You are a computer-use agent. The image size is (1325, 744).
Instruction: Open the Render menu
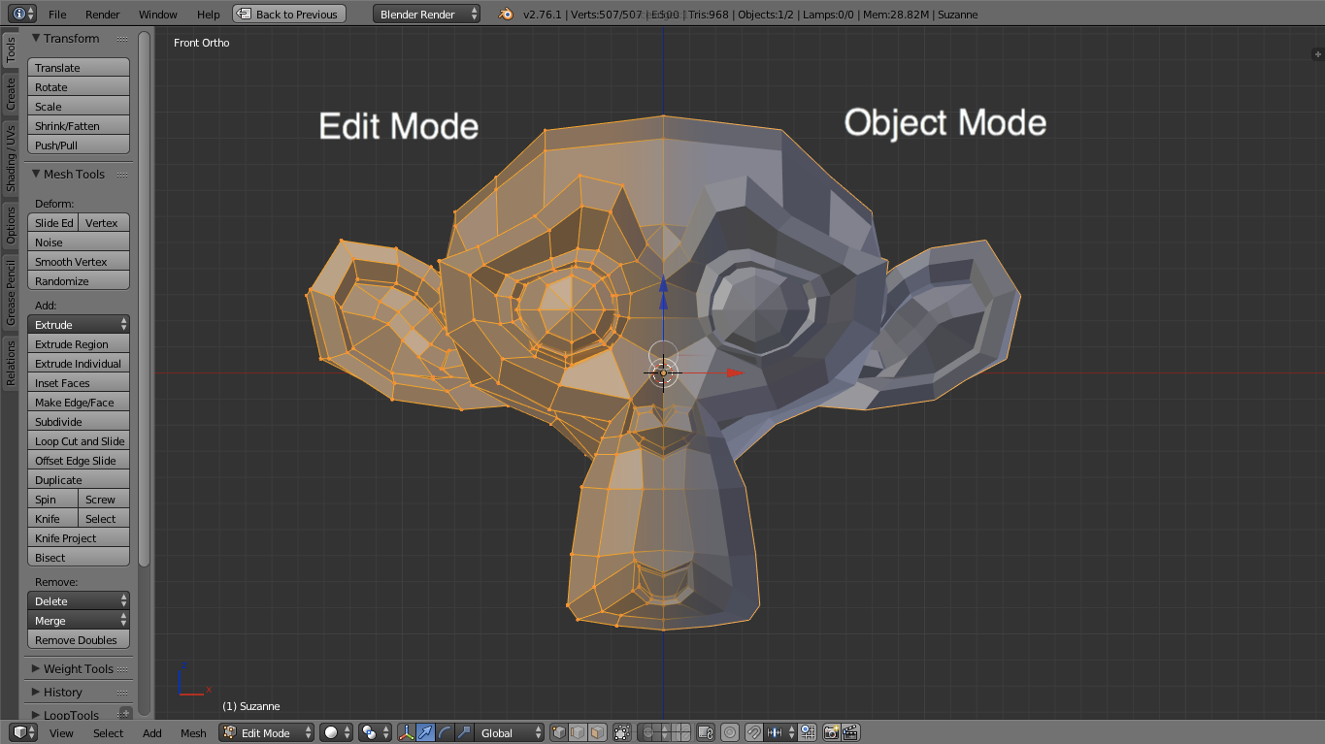coord(103,15)
